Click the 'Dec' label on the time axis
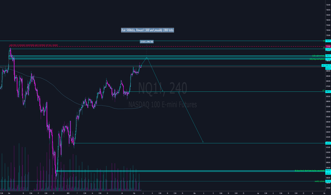 [9, 193]
